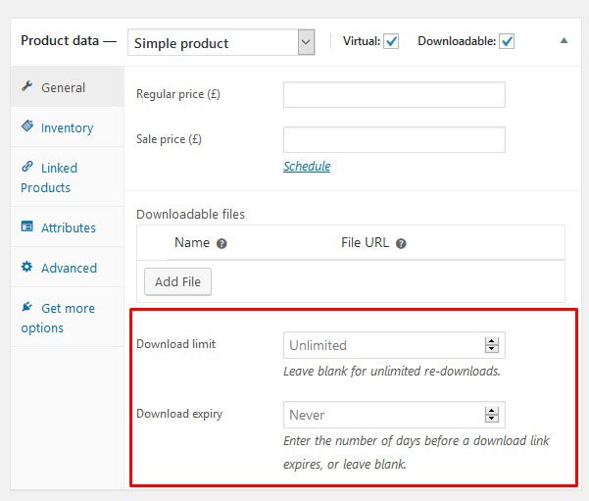Image resolution: width=589 pixels, height=501 pixels.
Task: Click the Inventory tag icon
Action: 27,125
